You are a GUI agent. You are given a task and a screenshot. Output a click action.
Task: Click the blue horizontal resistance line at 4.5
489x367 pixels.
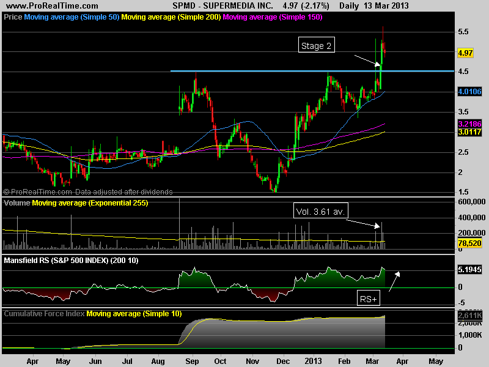point(312,71)
